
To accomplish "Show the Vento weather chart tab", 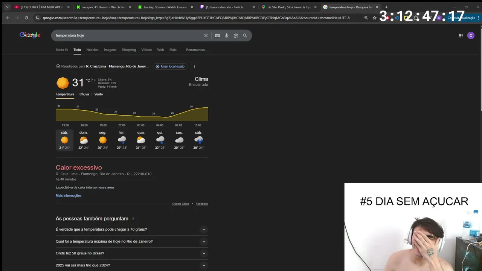I will click(x=99, y=94).
